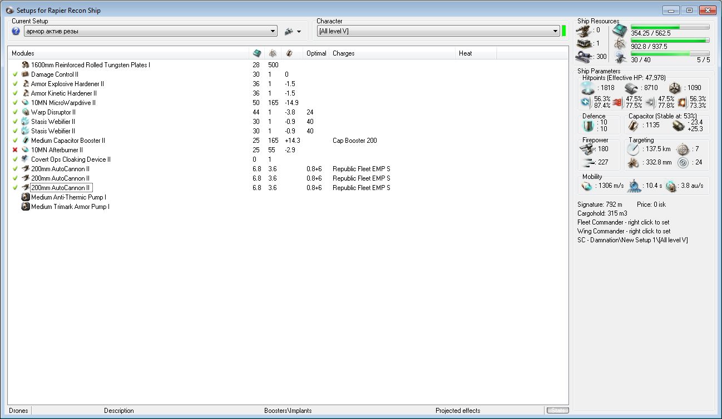Click the blue help icon beside Current Setup
The image size is (722, 419).
click(16, 31)
